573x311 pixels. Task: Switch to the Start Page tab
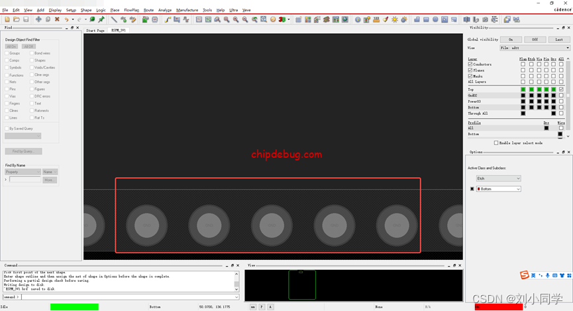click(95, 31)
